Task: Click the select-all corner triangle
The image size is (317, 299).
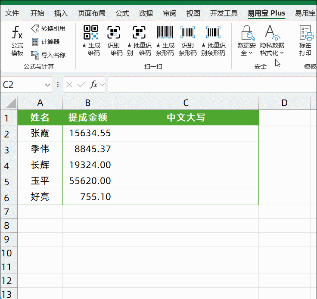Action: click(x=9, y=103)
